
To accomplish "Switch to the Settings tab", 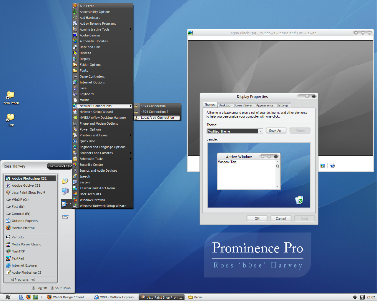I will point(283,105).
